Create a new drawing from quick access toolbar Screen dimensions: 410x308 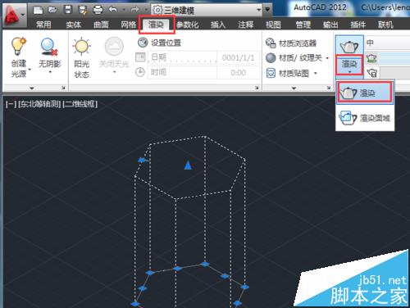click(38, 10)
